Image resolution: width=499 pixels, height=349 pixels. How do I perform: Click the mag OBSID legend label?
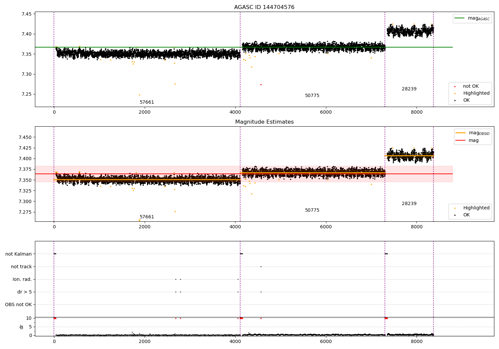click(x=479, y=133)
